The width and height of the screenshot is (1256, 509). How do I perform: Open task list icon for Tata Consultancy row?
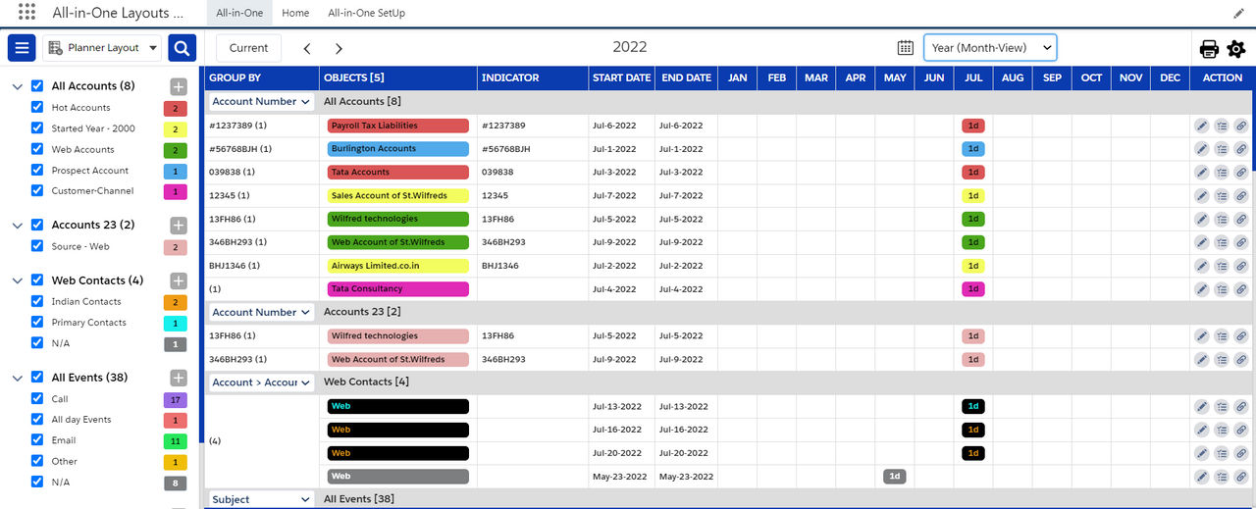1222,289
